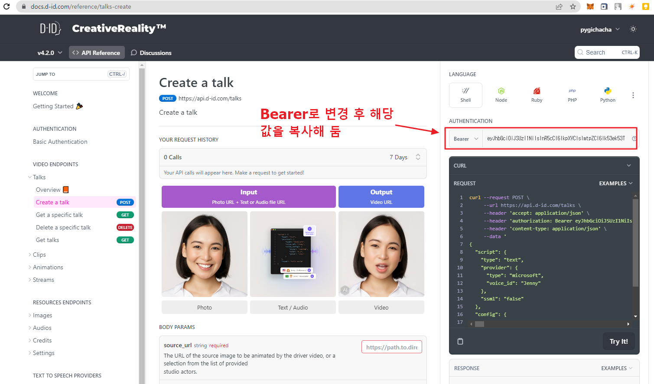Click the authentication help question icon
This screenshot has width=654, height=384.
634,139
